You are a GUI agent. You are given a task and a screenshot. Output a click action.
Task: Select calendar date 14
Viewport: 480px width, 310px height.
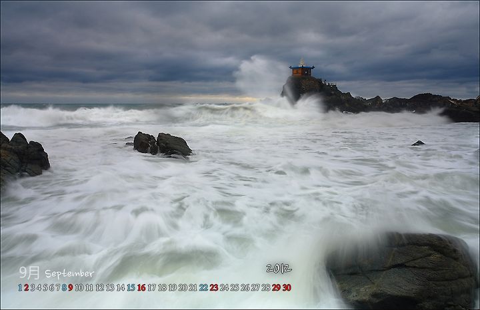click(121, 287)
